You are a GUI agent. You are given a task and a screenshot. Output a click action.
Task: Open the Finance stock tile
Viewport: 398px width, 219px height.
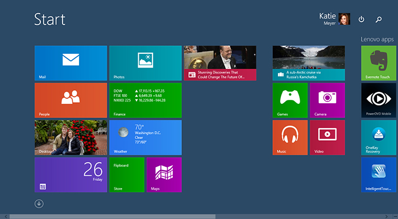pyautogui.click(x=146, y=100)
